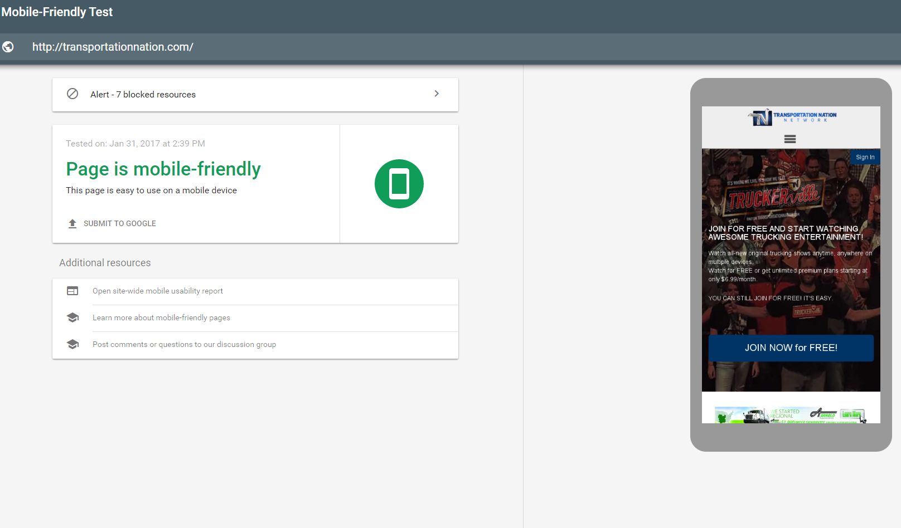Click the Mobile-Friendly Test title
The image size is (901, 528).
(57, 12)
